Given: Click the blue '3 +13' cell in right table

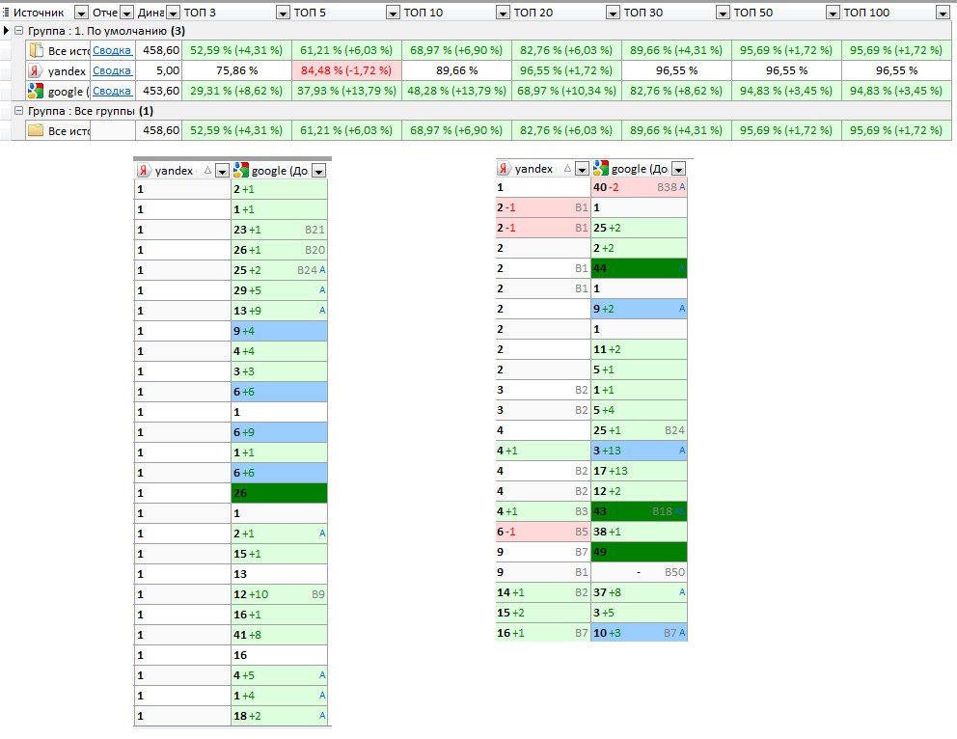Looking at the screenshot, I should 639,451.
